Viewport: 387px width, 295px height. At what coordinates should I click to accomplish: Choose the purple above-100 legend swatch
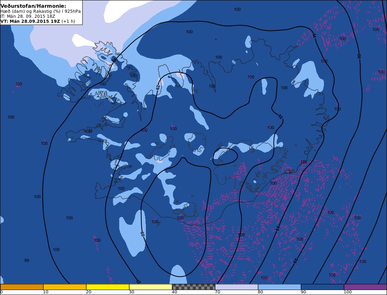click(x=365, y=287)
